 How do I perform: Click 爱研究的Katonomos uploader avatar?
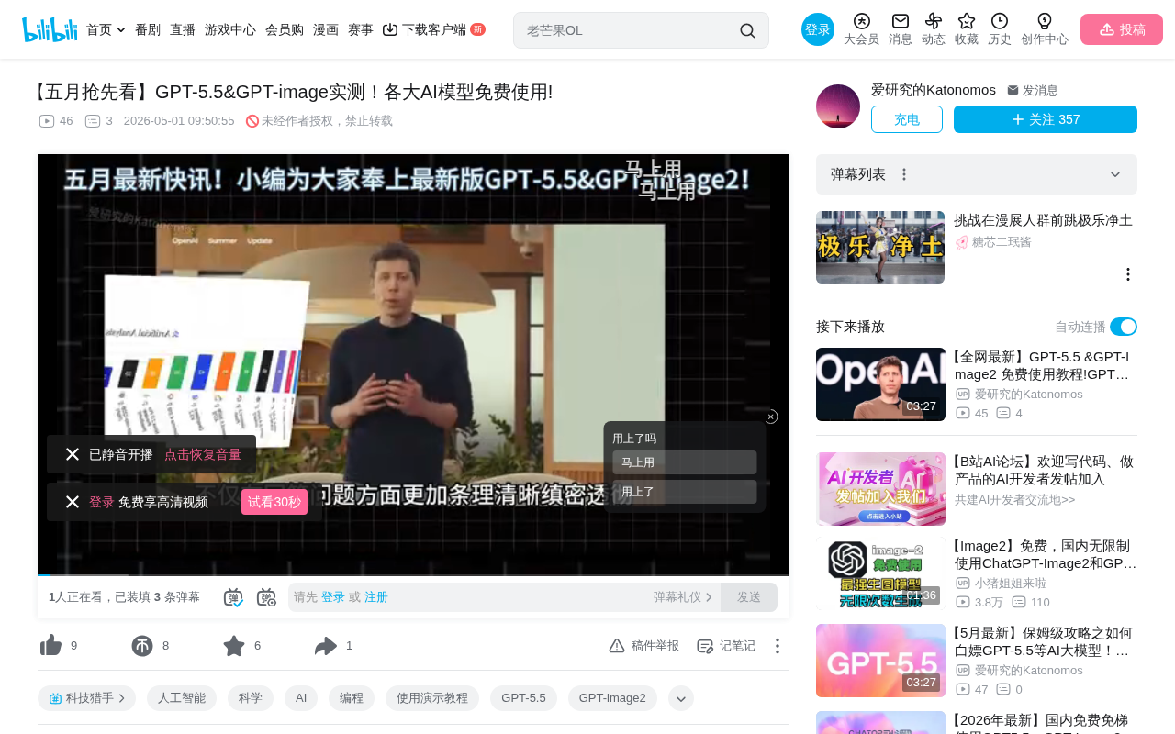click(x=838, y=106)
